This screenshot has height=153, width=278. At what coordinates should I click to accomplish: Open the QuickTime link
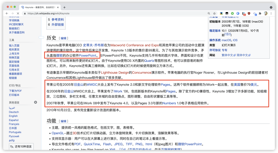[x=92, y=144]
